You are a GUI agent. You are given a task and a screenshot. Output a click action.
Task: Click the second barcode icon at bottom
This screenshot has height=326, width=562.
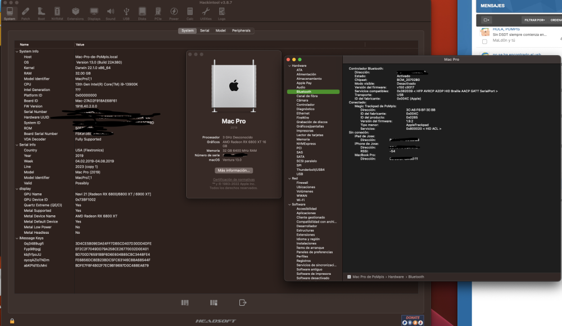pyautogui.click(x=214, y=303)
